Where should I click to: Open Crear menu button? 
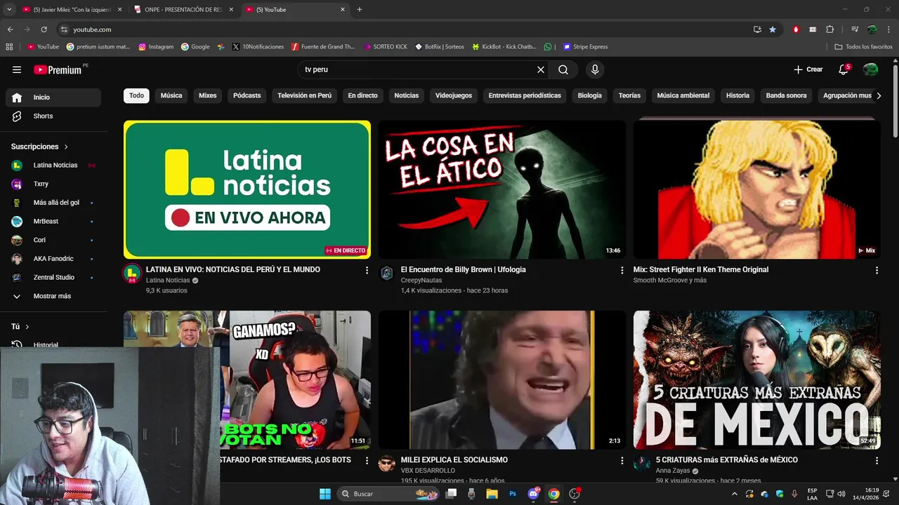(x=808, y=69)
